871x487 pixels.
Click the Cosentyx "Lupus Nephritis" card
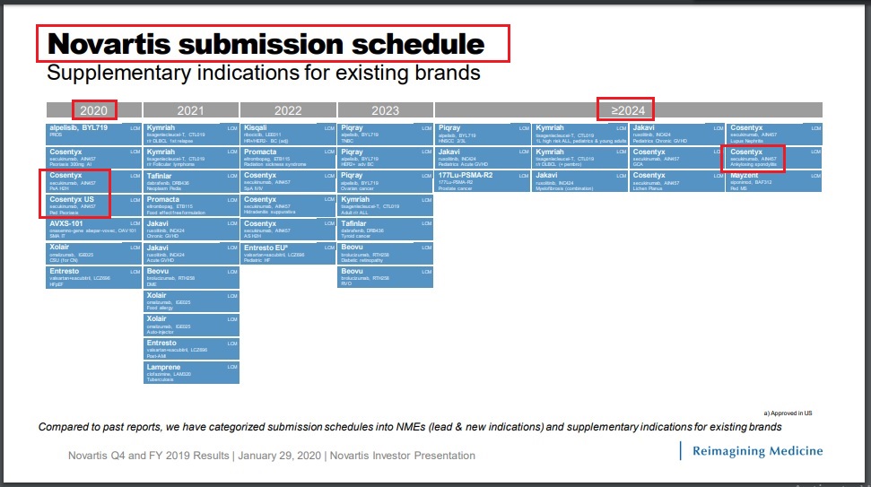coord(774,134)
